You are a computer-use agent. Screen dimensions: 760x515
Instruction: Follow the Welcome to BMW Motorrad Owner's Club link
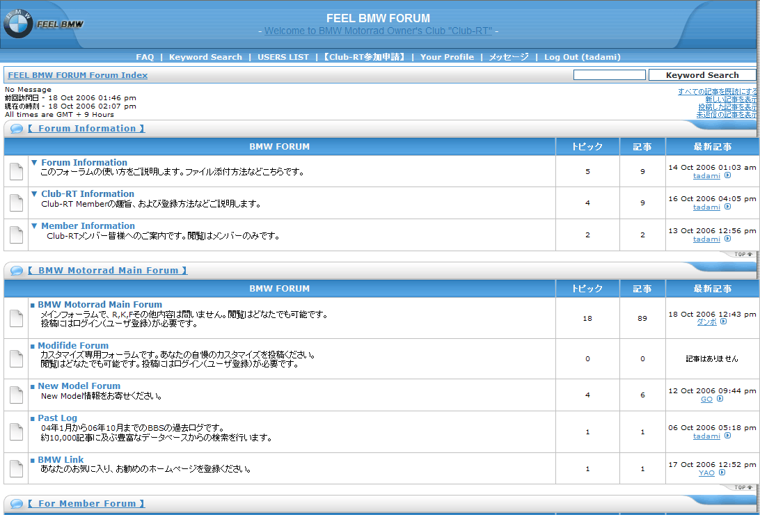(x=378, y=31)
